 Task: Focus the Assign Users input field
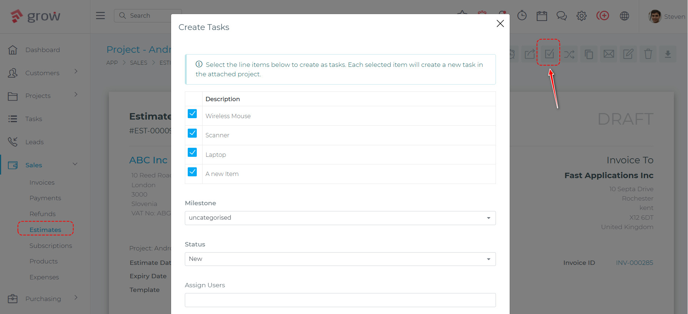340,300
